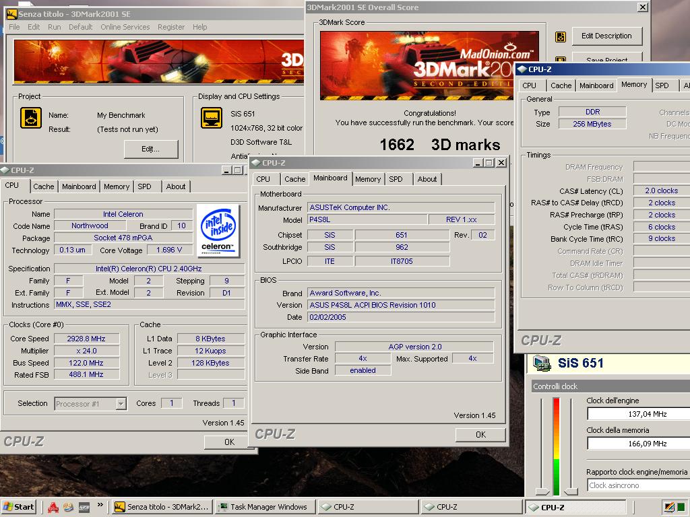Open the Register menu in 3DMark
This screenshot has height=517, width=690.
[x=171, y=27]
